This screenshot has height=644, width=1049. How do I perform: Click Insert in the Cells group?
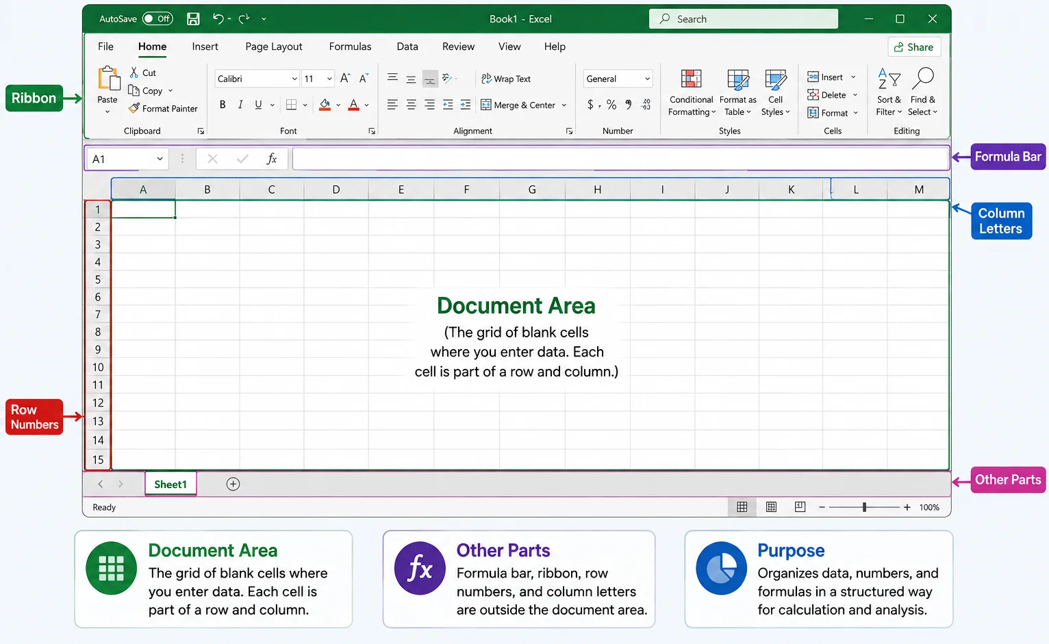[x=831, y=77]
